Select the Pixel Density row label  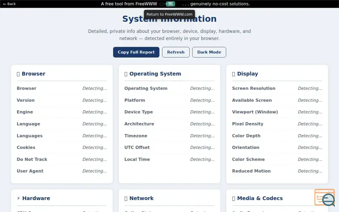point(247,124)
